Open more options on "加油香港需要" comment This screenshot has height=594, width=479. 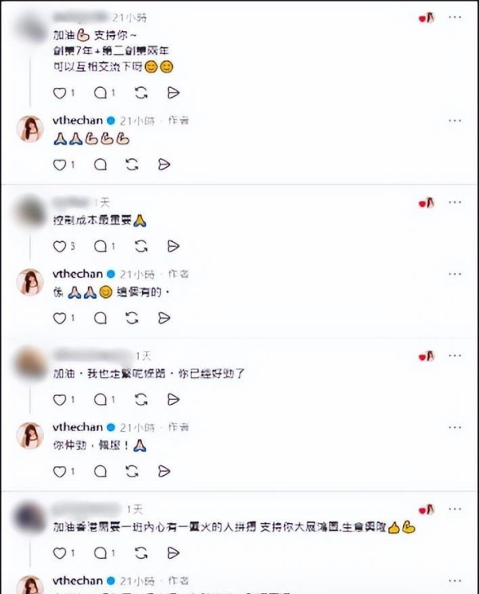click(455, 509)
